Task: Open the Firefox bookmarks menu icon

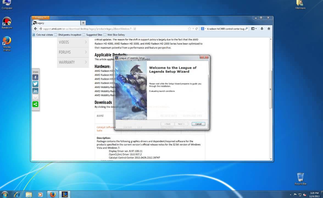Action: 254,29
